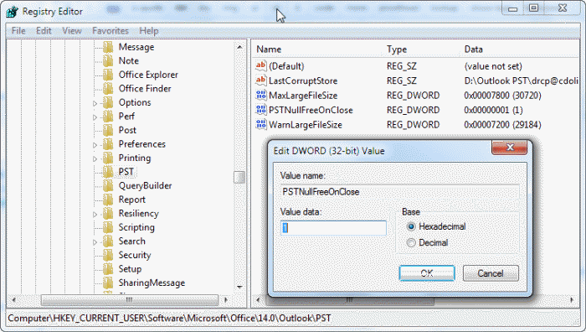The image size is (586, 332).
Task: Open the File menu
Action: (x=18, y=31)
